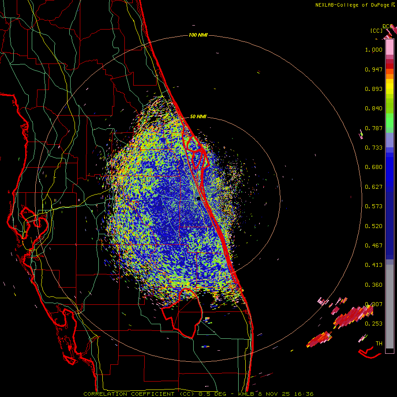Click the 0.733 color scale value

(x=374, y=148)
